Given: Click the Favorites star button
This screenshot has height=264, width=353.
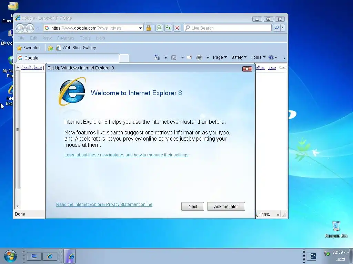Looking at the screenshot, I should pos(29,47).
